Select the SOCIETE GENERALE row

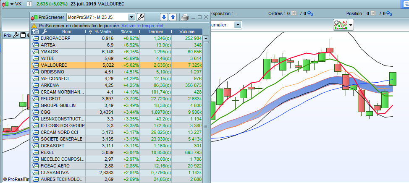click(x=117, y=139)
